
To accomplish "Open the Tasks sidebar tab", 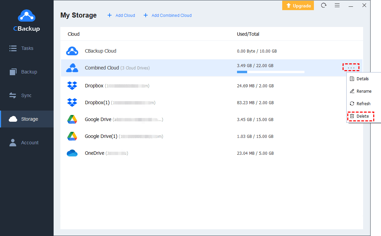I will pos(27,48).
